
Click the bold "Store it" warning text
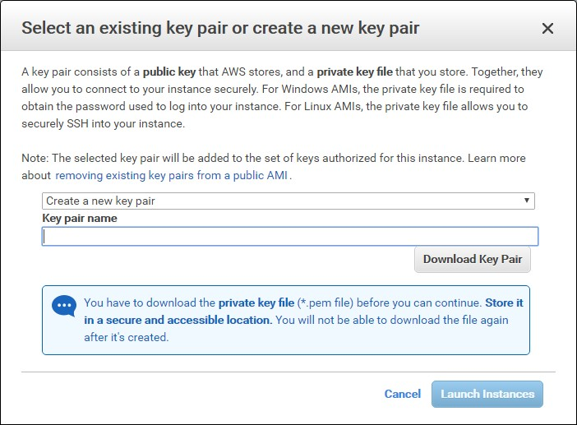tap(504, 303)
